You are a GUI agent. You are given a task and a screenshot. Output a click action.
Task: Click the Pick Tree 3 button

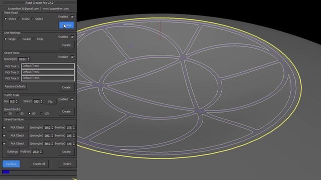click(x=12, y=78)
